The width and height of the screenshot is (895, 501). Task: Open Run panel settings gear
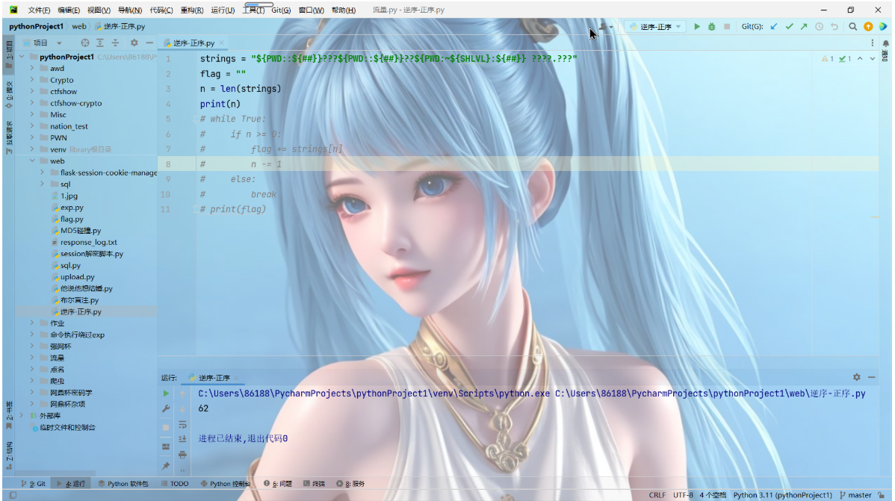coord(857,377)
